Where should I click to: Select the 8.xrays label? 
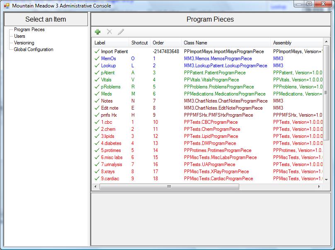[108, 172]
